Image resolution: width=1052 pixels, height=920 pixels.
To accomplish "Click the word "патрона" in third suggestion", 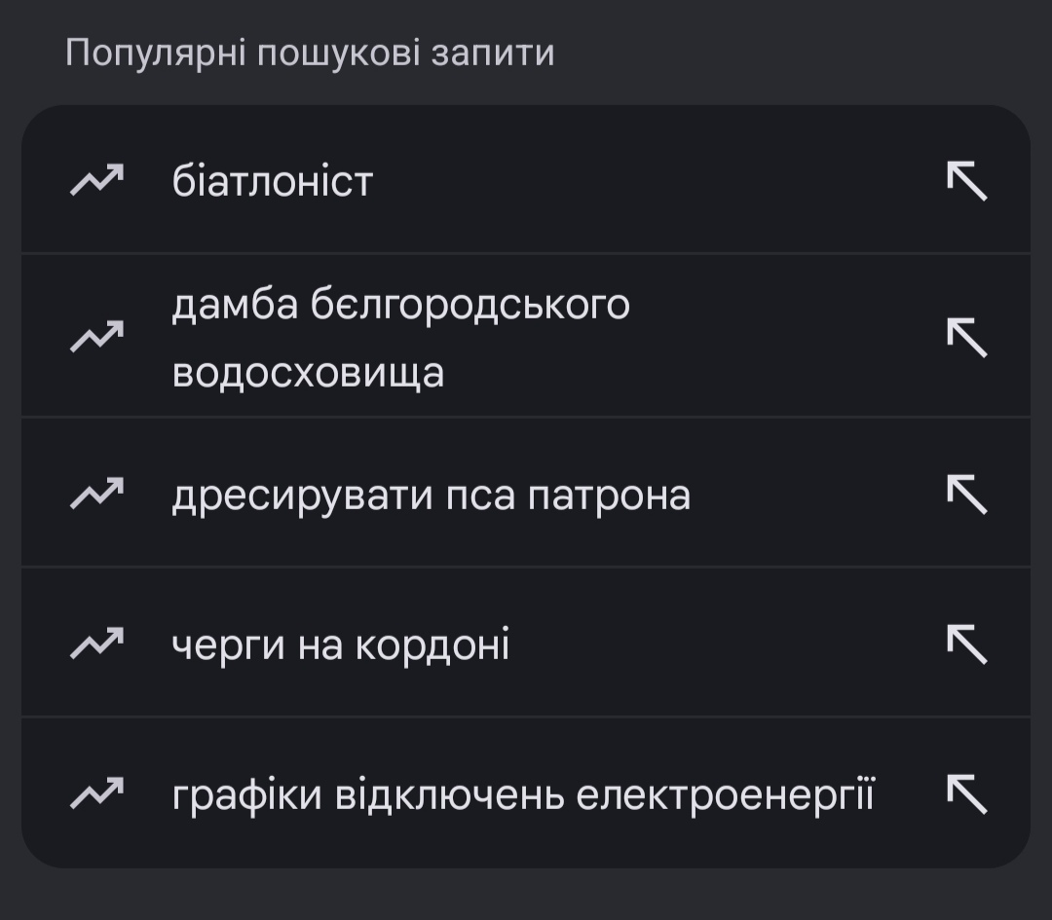I will (609, 496).
